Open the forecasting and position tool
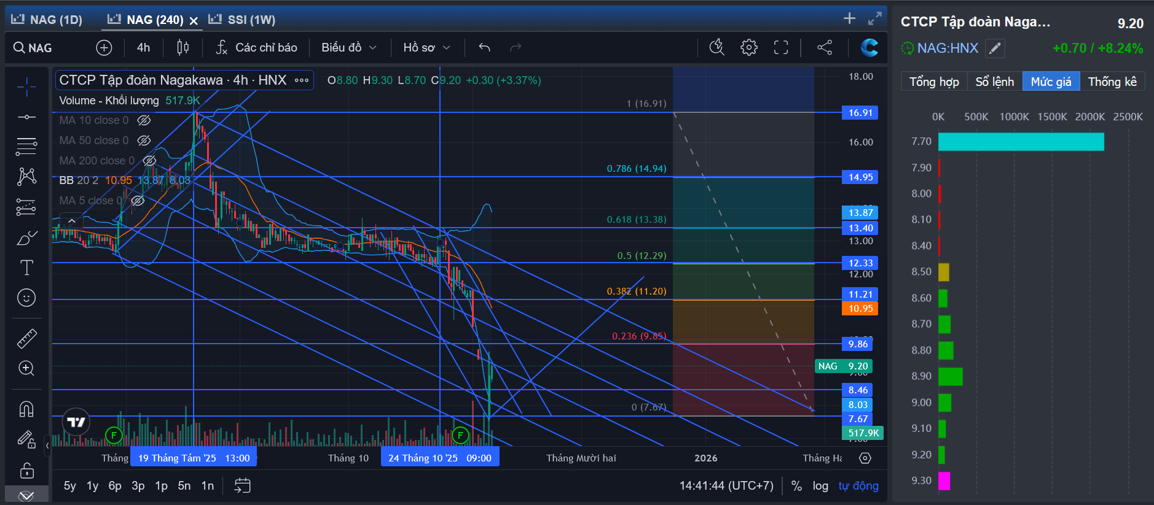Image resolution: width=1154 pixels, height=505 pixels. 26,207
